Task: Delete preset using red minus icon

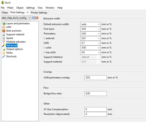Action: 37,18
